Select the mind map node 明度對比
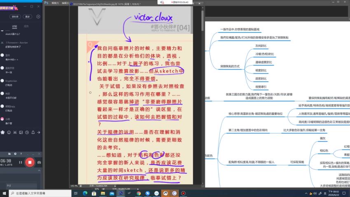Screen dimensions: 350x197 click(261, 70)
